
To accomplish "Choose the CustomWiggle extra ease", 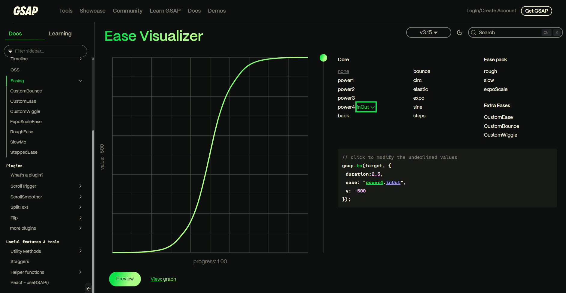I will pos(501,135).
